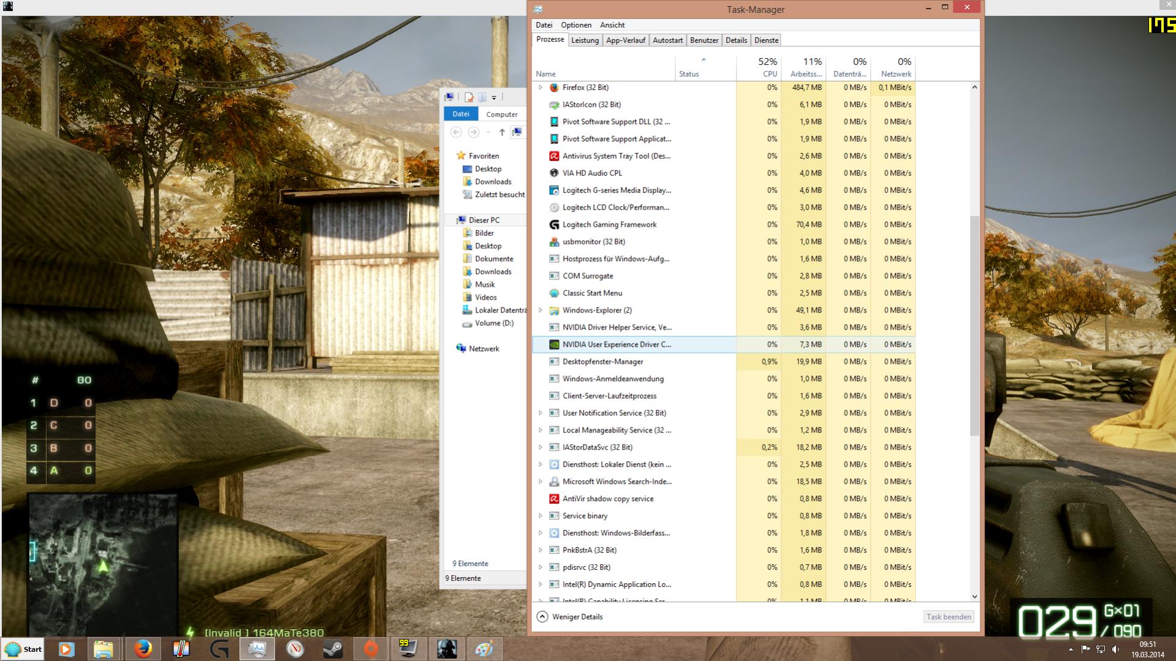Expand the pdisrvc (32 Bit) entry
The width and height of the screenshot is (1176, 661).
[541, 568]
